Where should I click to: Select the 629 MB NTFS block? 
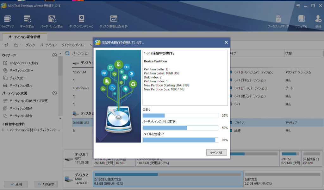click(290, 159)
